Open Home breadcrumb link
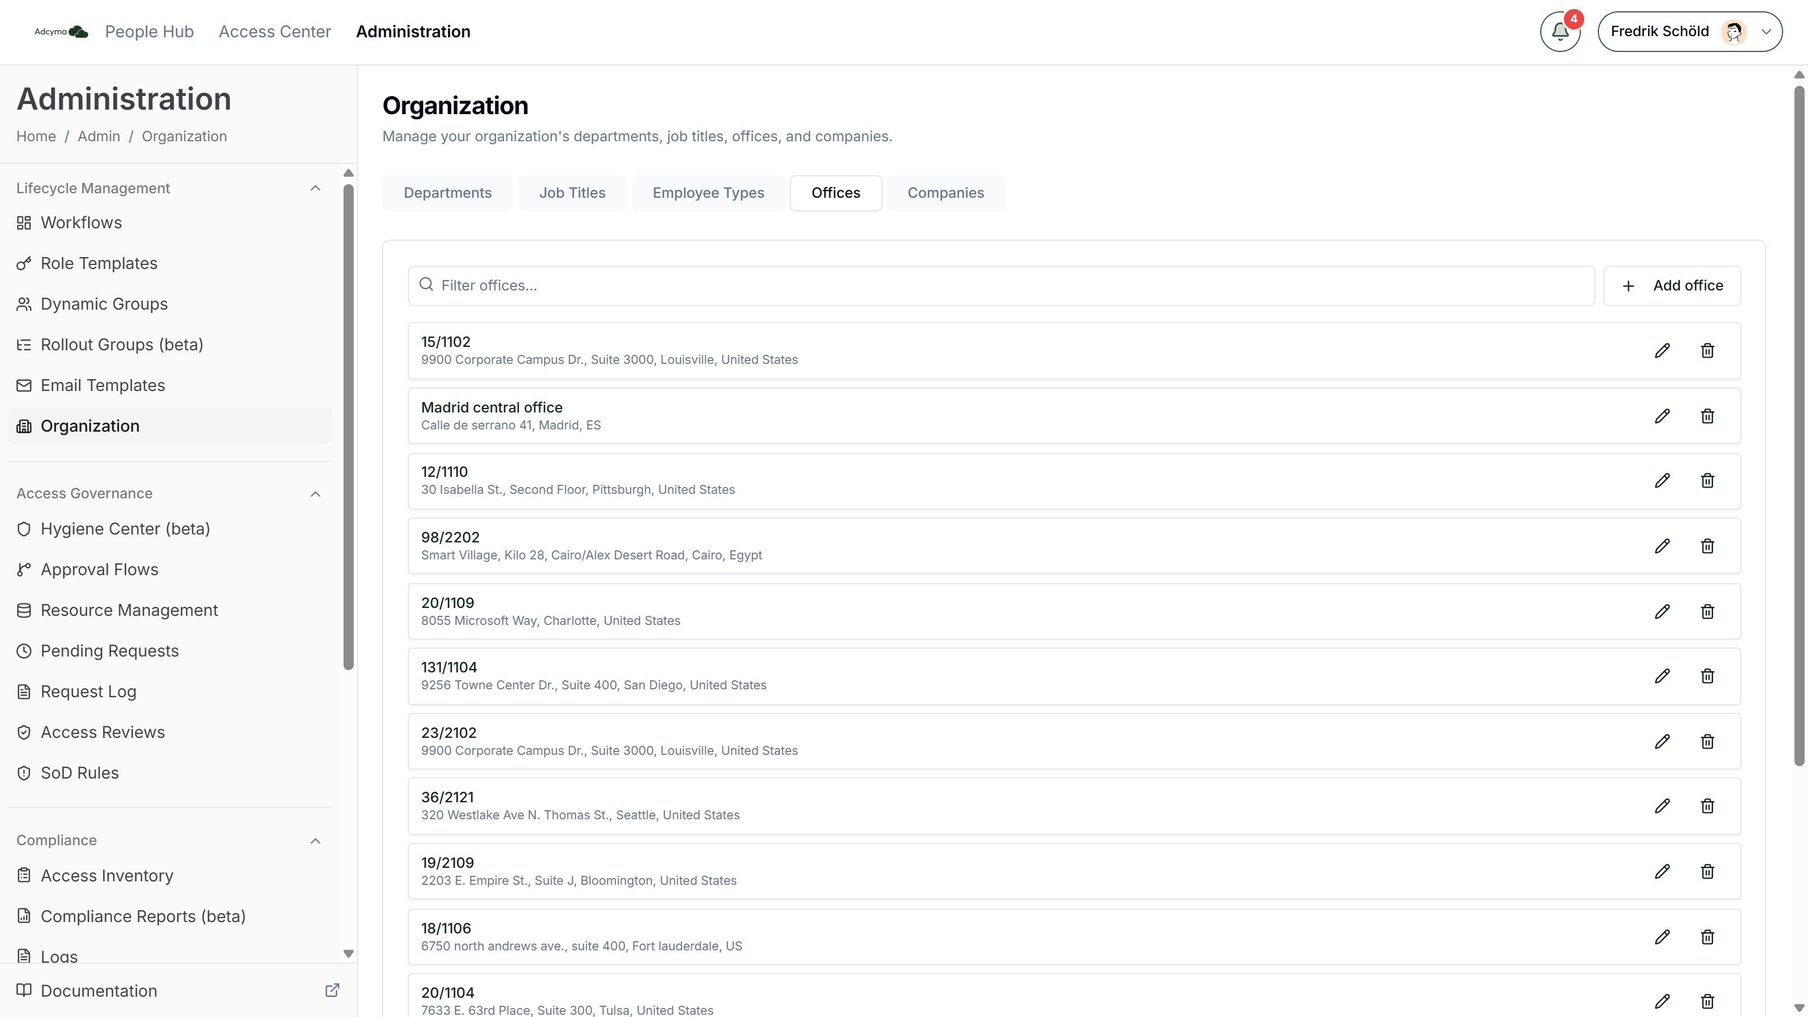The image size is (1808, 1017). pyautogui.click(x=36, y=136)
